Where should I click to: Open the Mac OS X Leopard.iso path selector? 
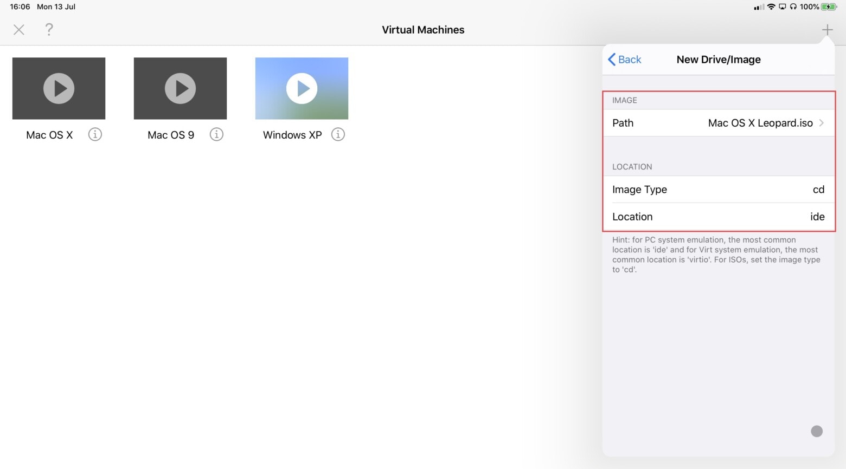click(759, 123)
